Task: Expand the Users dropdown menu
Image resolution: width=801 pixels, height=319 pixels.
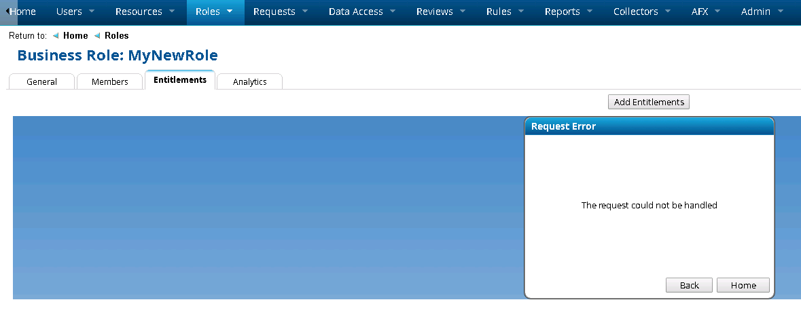Action: [75, 12]
